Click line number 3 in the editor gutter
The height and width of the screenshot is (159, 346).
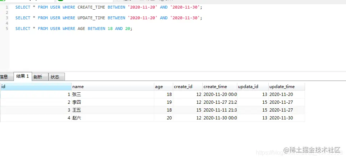coord(7,18)
